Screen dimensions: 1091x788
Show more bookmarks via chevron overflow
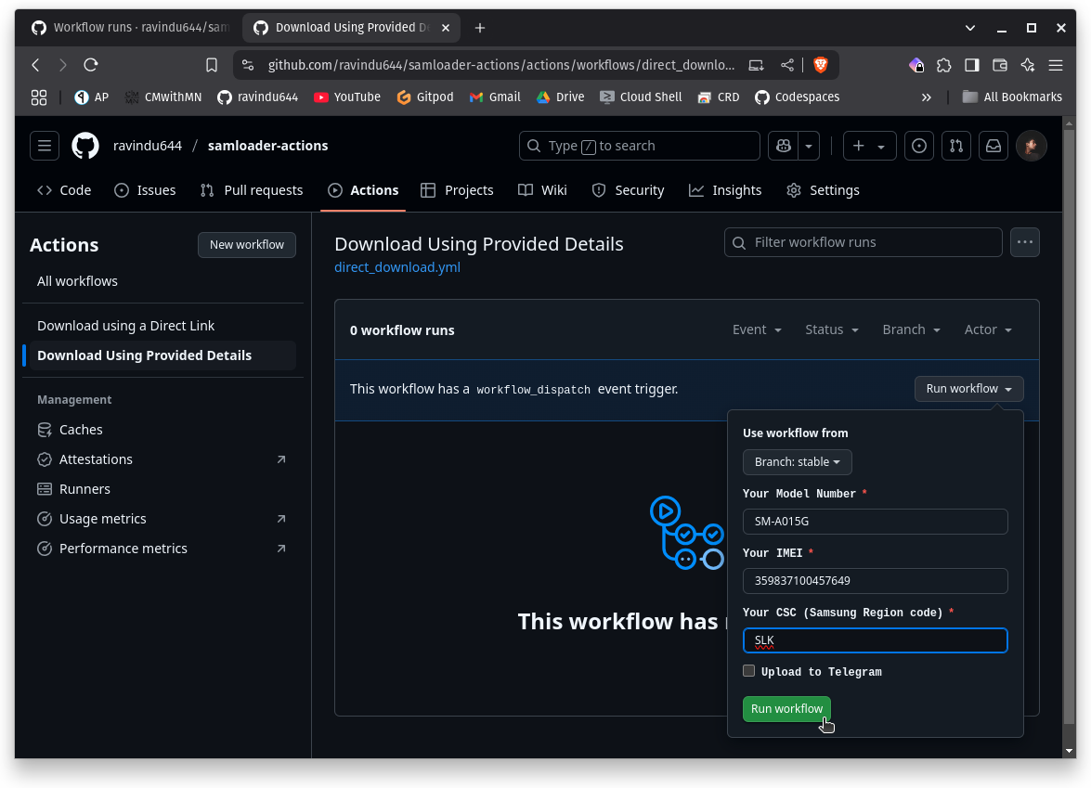926,97
